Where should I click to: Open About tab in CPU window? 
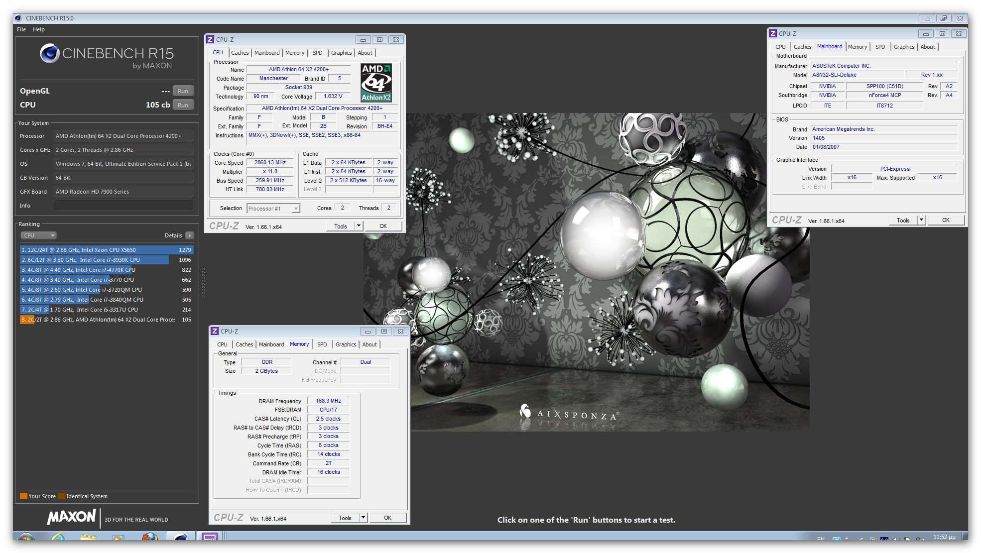click(365, 53)
